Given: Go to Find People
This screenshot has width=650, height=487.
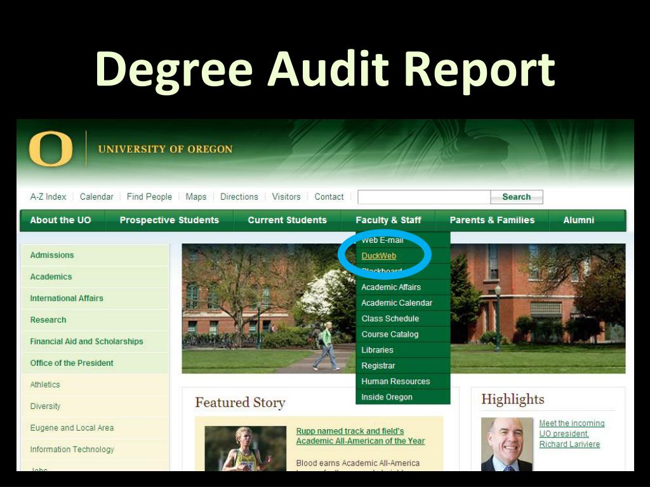Looking at the screenshot, I should 149,197.
